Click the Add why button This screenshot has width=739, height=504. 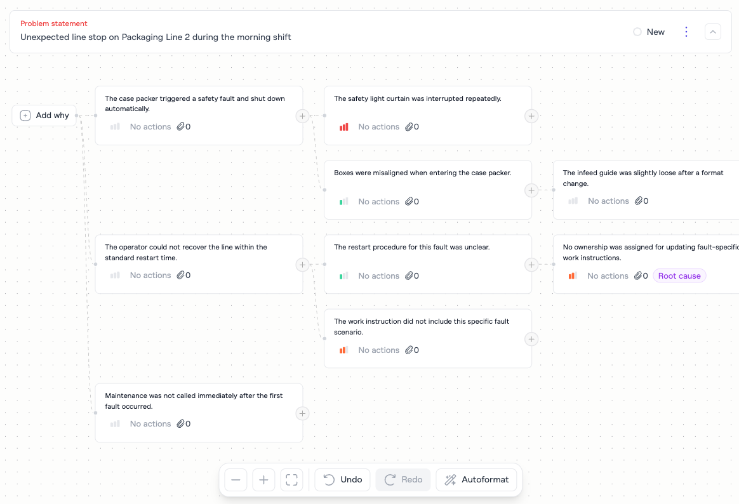[x=44, y=116]
